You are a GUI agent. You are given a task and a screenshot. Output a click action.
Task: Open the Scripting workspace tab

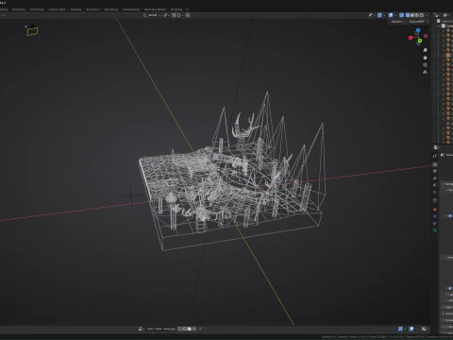176,9
